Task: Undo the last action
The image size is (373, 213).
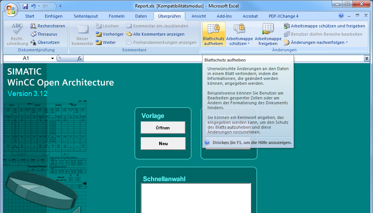Action: point(33,6)
